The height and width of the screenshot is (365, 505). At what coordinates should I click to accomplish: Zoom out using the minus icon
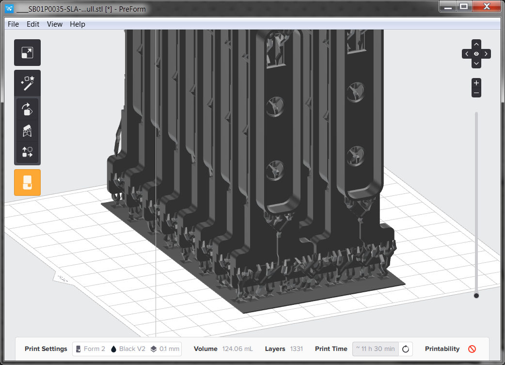point(476,93)
